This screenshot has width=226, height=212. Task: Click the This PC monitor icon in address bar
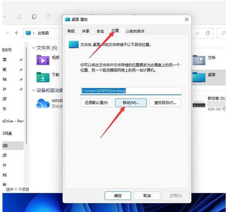(28, 33)
